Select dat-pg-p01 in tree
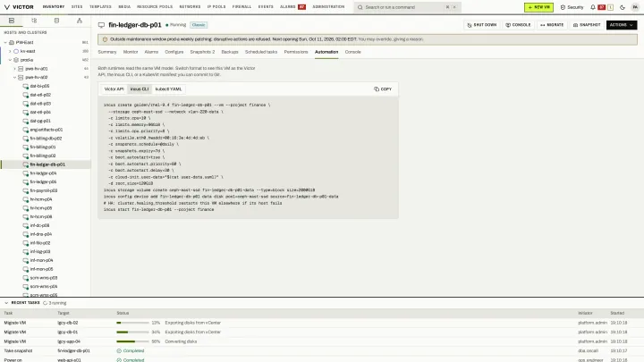644x362 pixels. click(x=40, y=121)
